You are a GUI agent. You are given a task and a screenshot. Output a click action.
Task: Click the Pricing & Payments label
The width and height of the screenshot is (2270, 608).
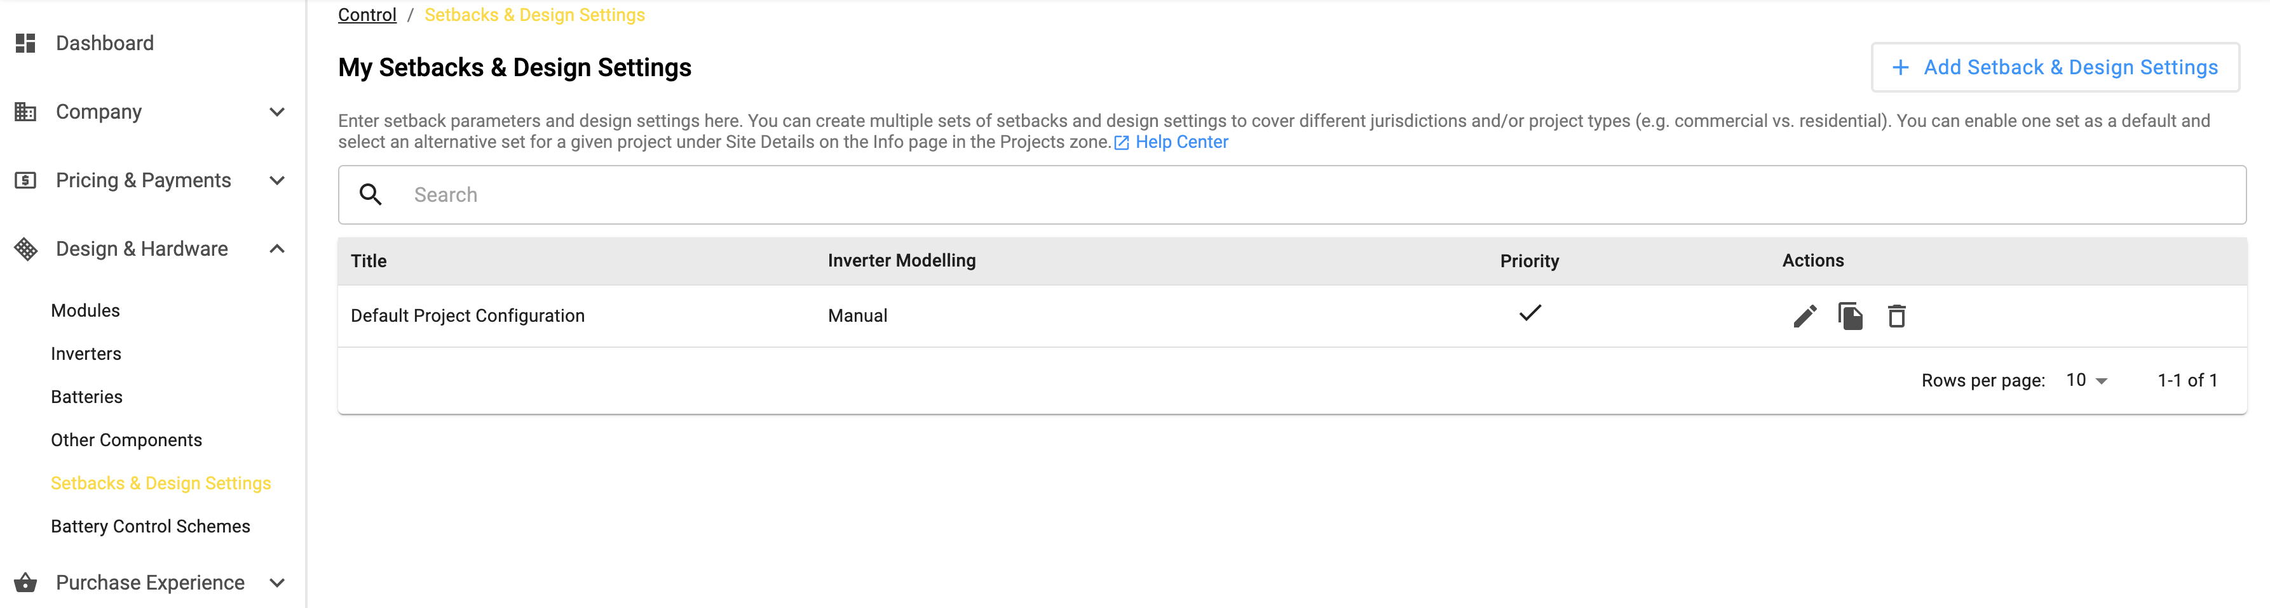point(144,180)
